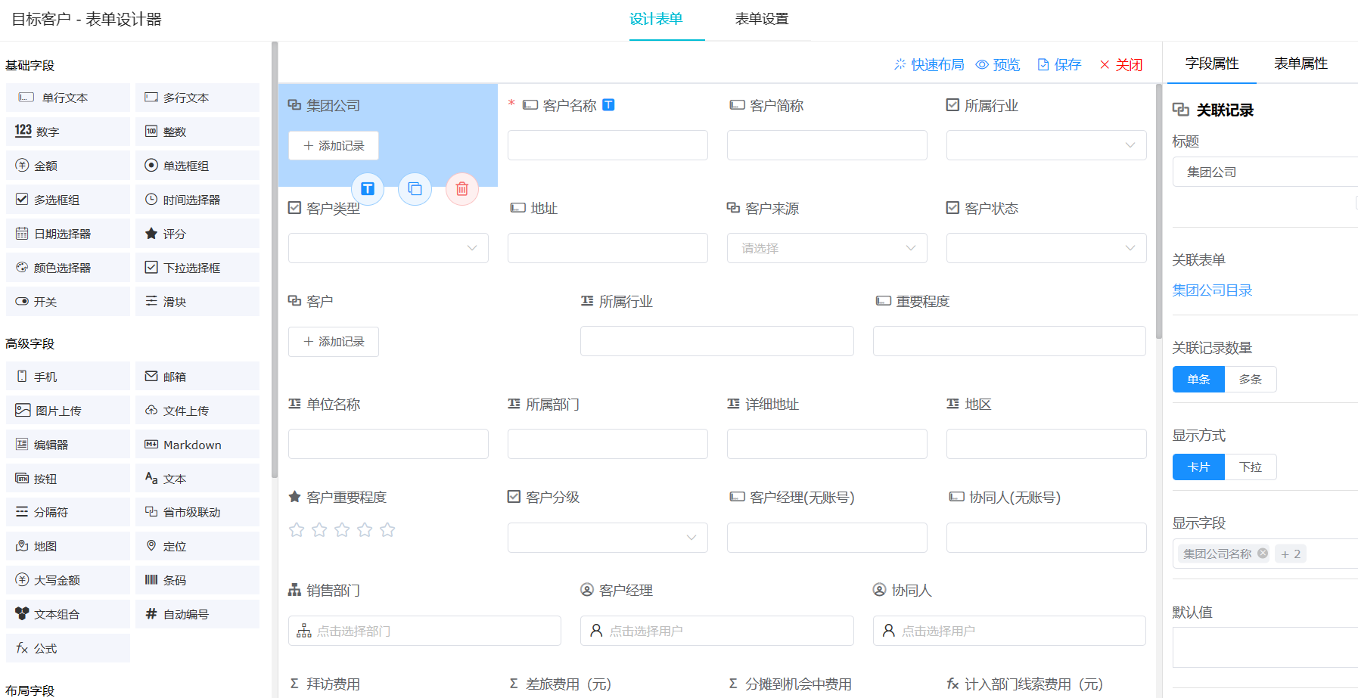Set 关联记录数量 to 多条
This screenshot has height=698, width=1358.
pyautogui.click(x=1250, y=379)
